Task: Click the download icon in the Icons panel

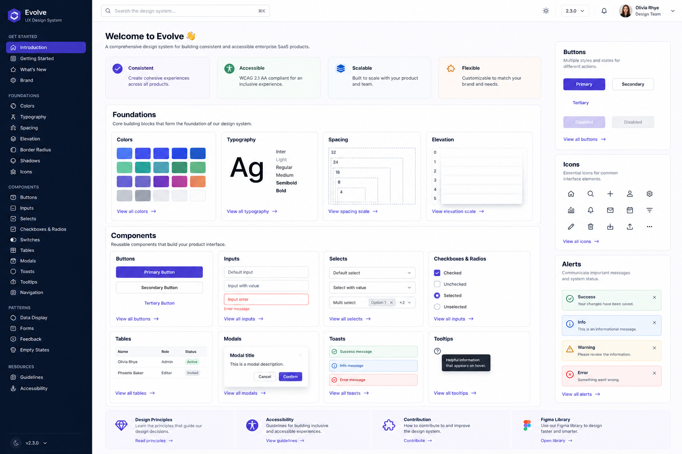Action: (x=610, y=227)
